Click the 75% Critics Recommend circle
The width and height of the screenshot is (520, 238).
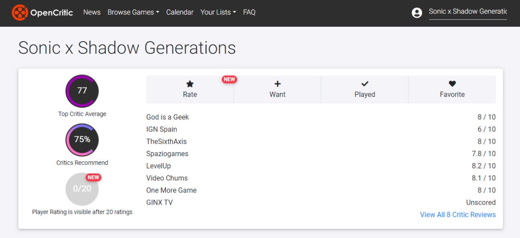click(x=82, y=140)
